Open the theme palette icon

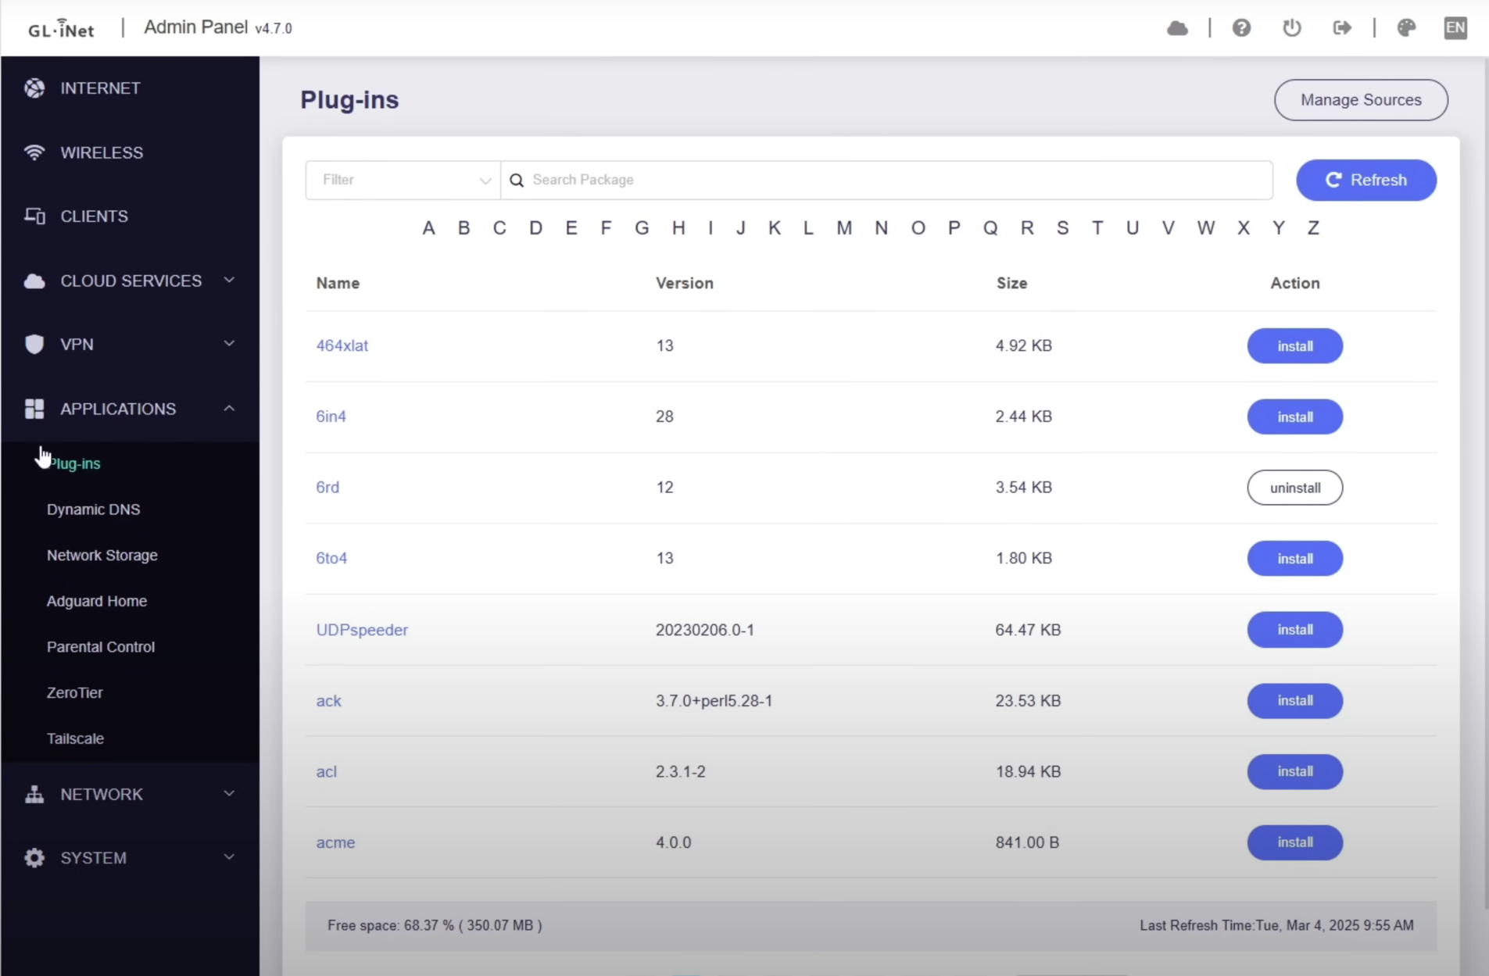tap(1406, 28)
